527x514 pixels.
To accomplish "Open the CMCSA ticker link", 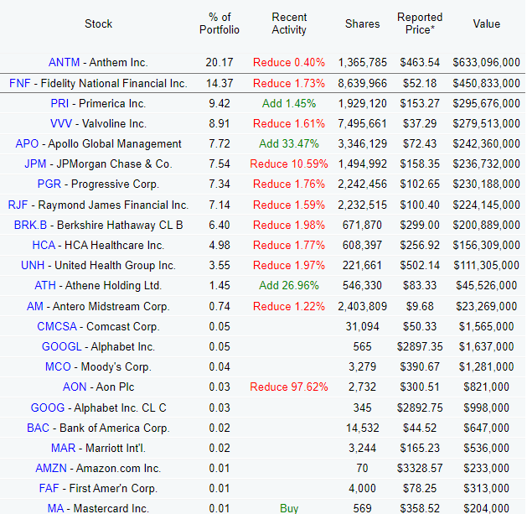I will (57, 327).
